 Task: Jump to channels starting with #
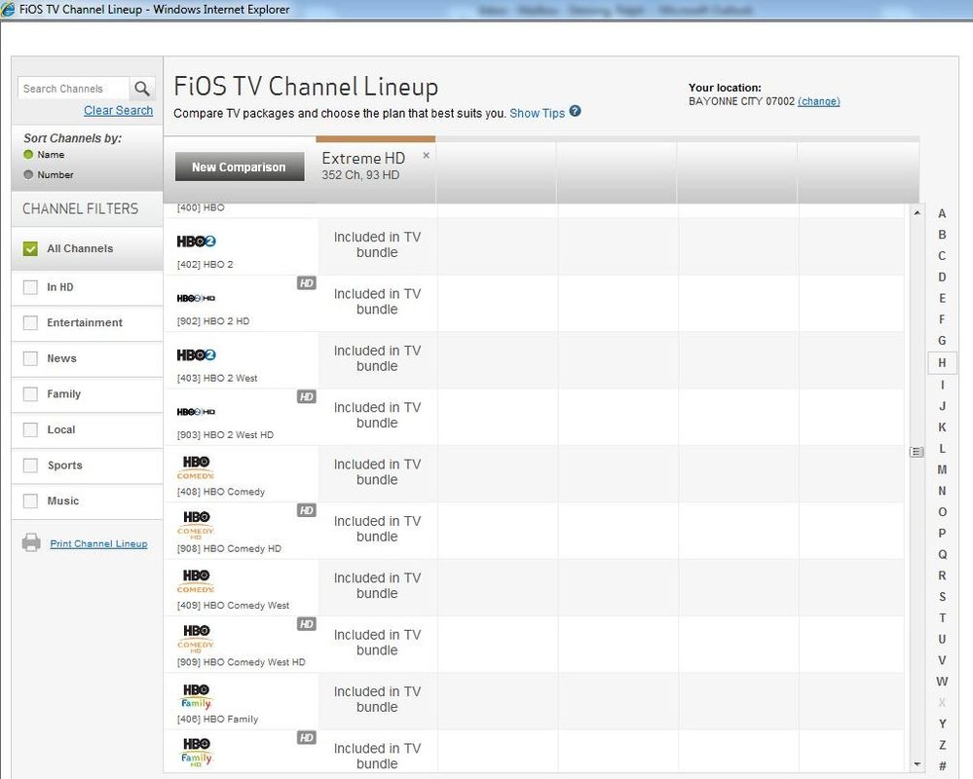tap(942, 766)
